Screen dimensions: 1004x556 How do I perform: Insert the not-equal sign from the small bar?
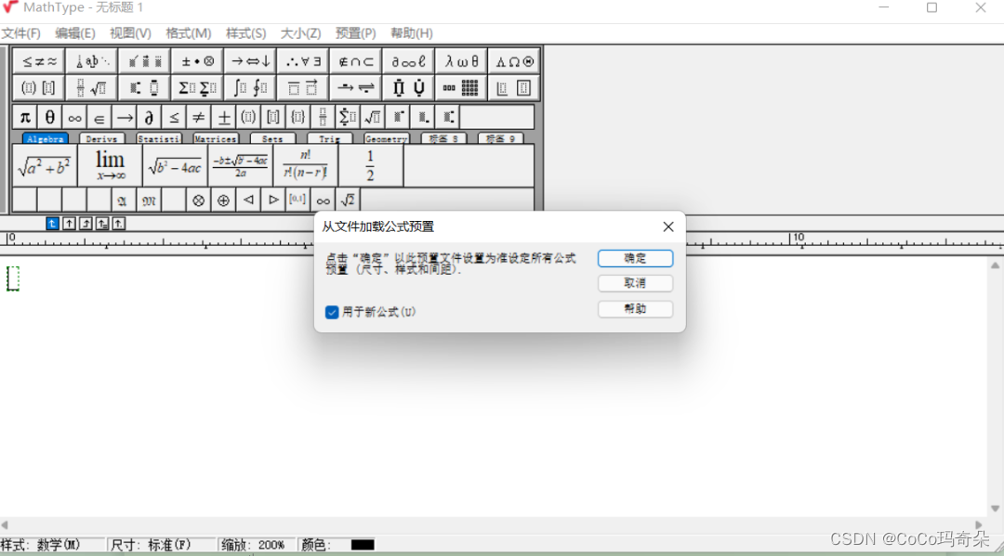199,118
